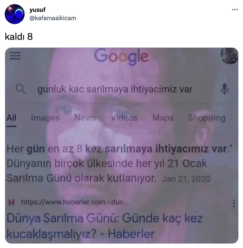
Task: Open the tweet's three-dot more options menu
Action: tap(235, 10)
